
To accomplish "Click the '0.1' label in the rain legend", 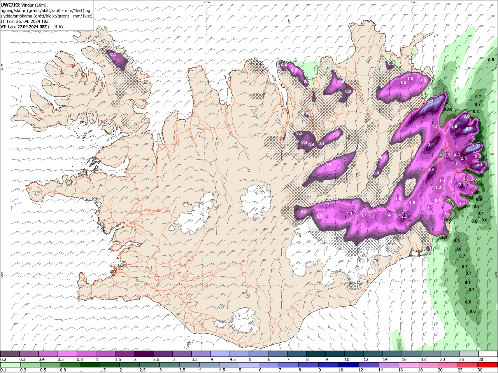I will pyautogui.click(x=4, y=370).
